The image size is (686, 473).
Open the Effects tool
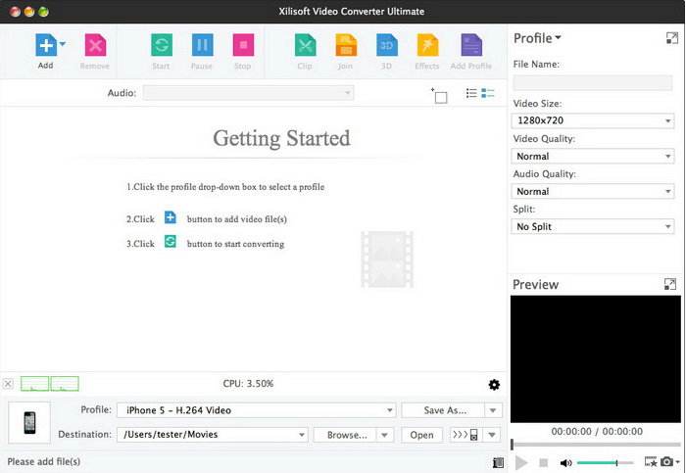click(427, 45)
